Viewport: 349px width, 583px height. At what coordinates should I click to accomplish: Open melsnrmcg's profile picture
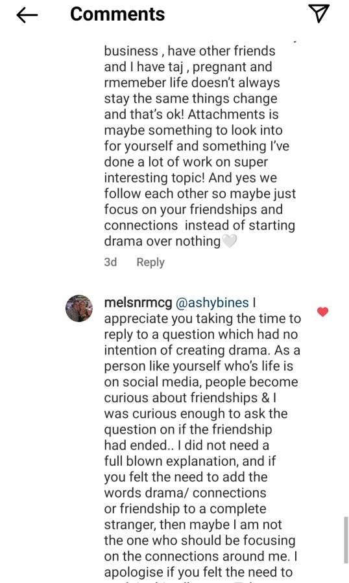click(x=79, y=308)
